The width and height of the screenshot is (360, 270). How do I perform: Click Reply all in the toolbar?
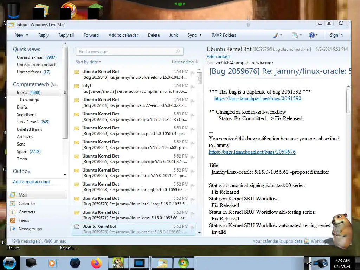66,35
